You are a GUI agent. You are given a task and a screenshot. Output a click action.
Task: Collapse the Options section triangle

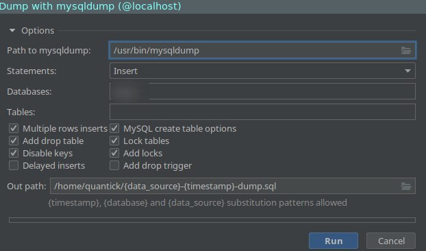coord(12,30)
